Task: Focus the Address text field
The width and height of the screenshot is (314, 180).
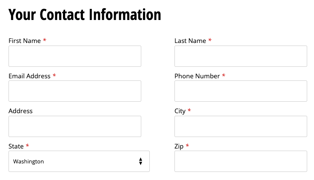Action: pos(74,126)
